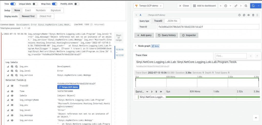Filter out log_env Development value
Screen dimensions: 262x125
tap(16, 66)
